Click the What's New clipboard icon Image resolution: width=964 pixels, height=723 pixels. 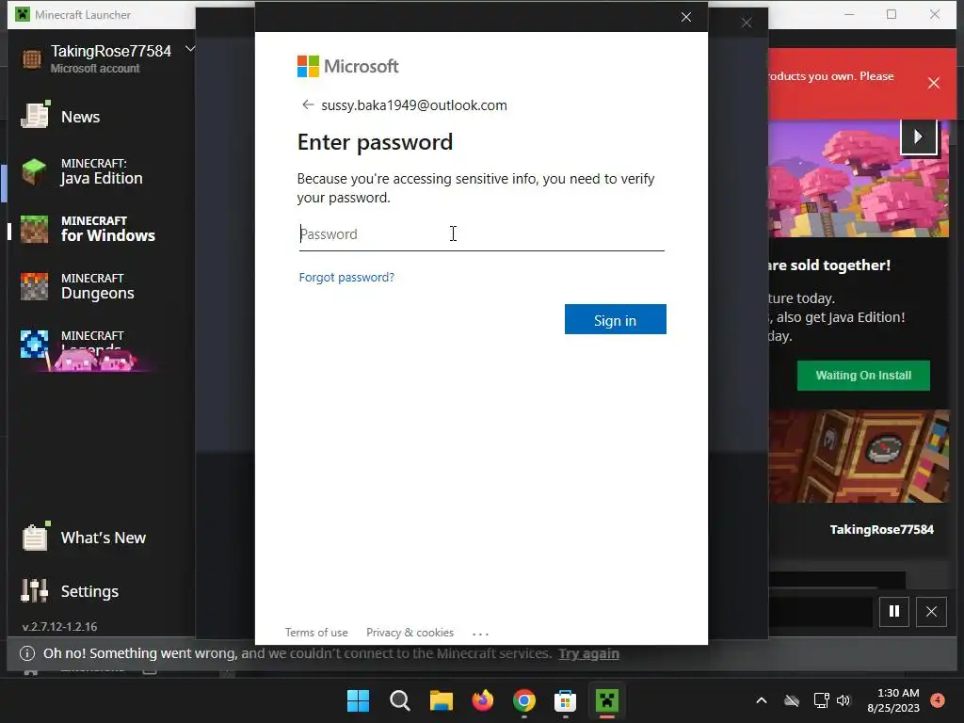(x=35, y=537)
